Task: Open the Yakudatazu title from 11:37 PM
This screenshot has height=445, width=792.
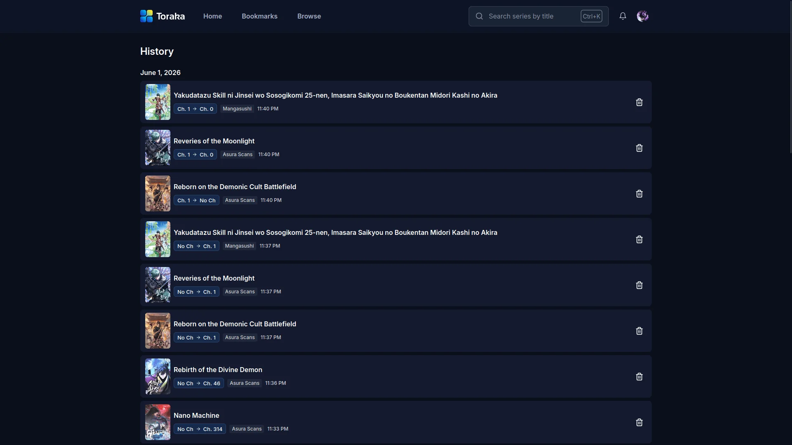Action: [335, 232]
